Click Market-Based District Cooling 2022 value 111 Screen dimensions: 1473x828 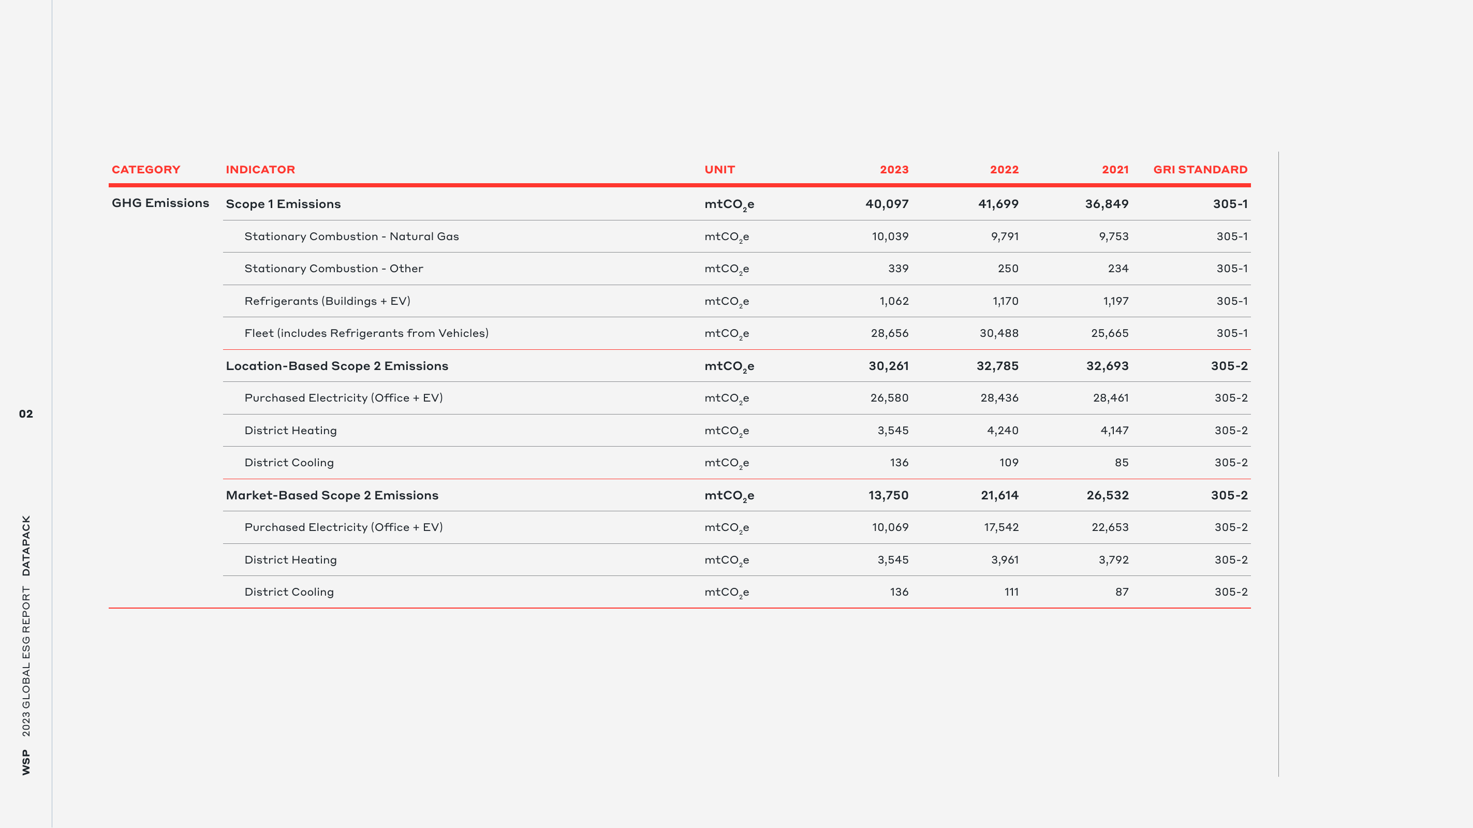[x=1011, y=592]
